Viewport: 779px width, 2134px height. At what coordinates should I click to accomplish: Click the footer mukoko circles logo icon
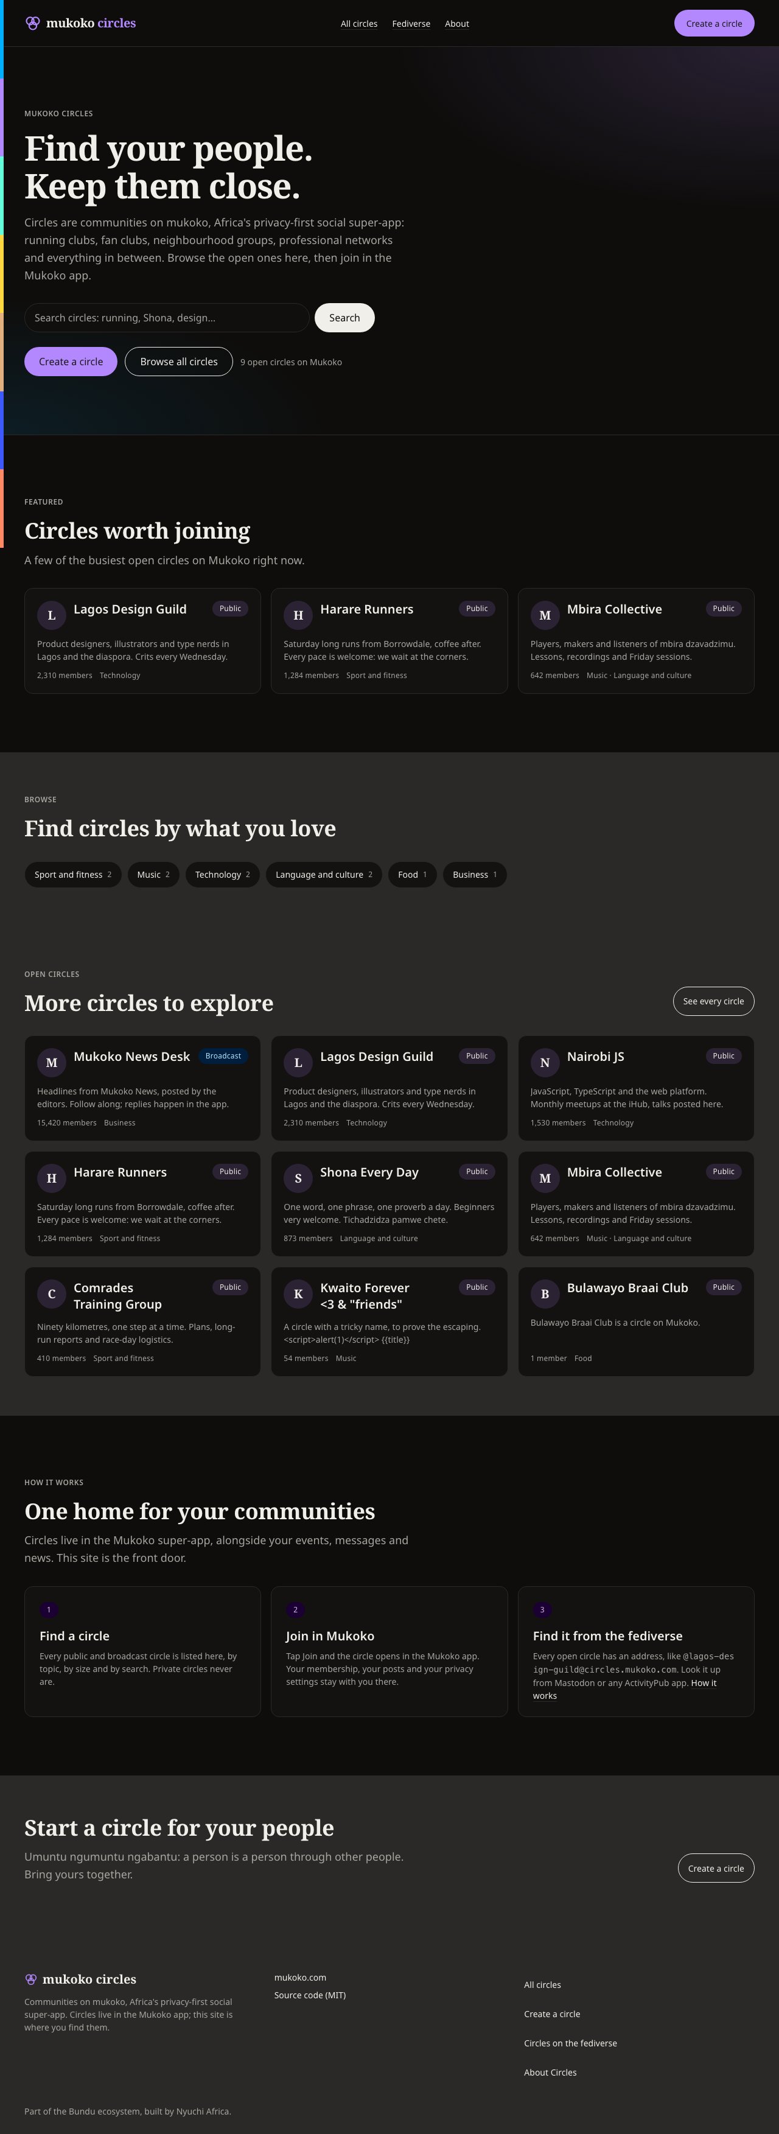point(30,1979)
